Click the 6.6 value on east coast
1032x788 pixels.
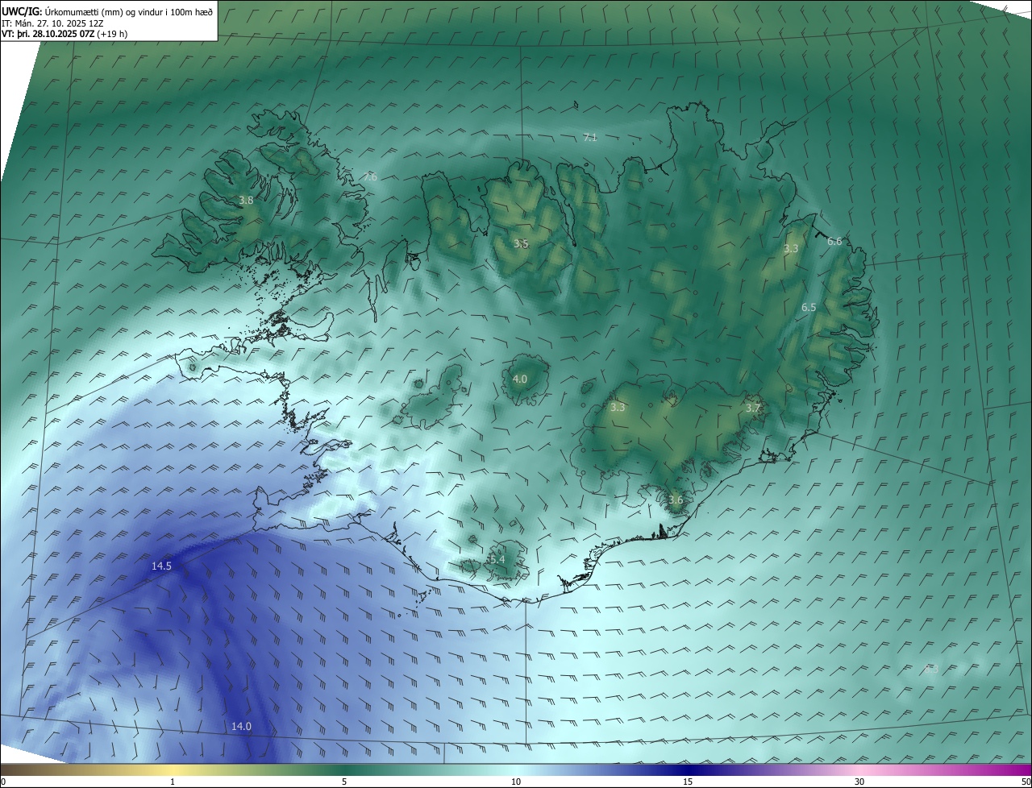tap(834, 242)
